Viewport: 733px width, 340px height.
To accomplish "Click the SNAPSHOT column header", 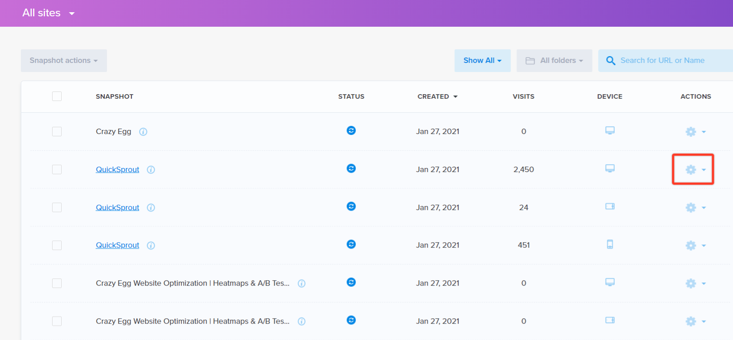I will (x=115, y=96).
